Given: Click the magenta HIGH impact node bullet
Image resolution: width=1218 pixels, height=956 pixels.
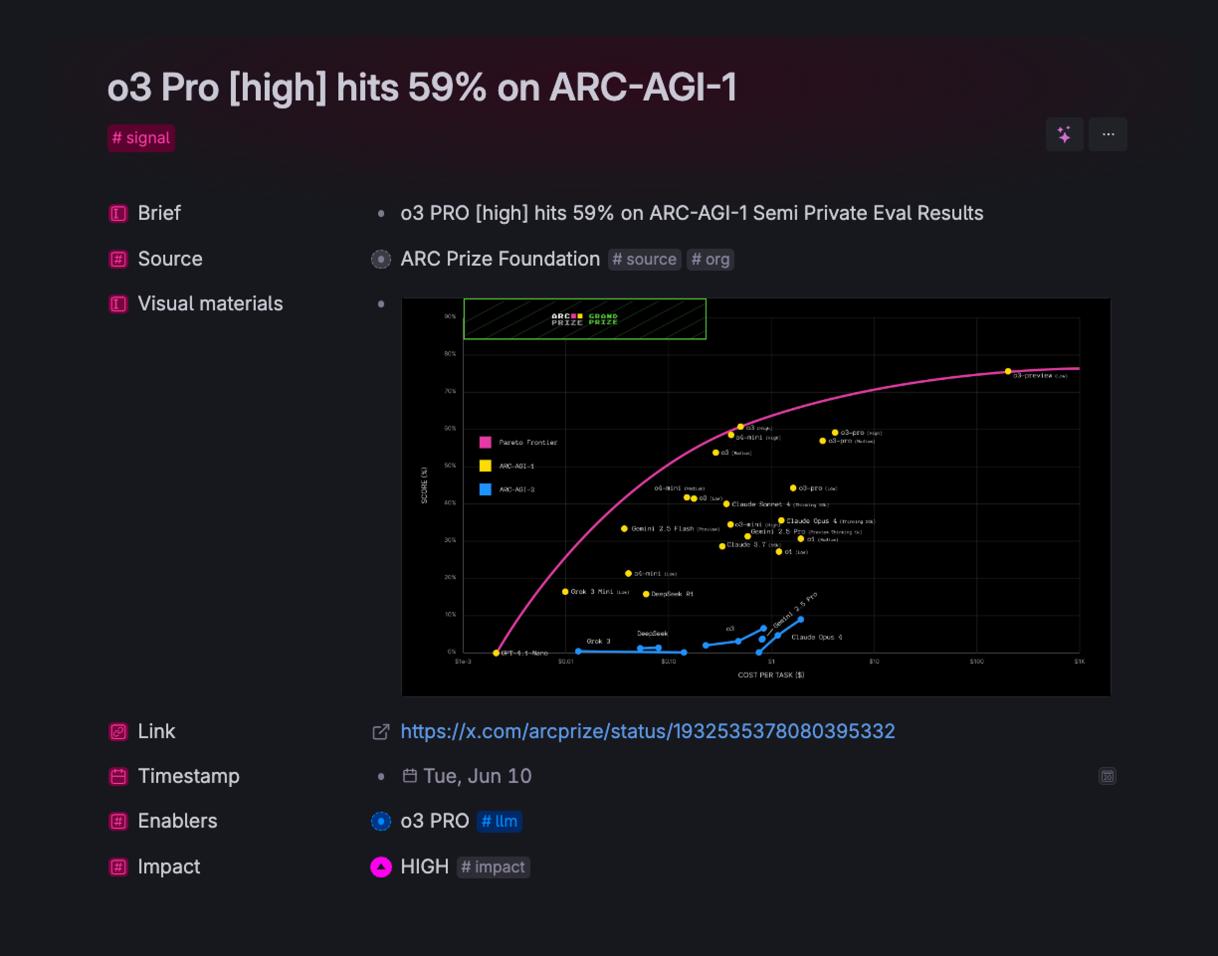Looking at the screenshot, I should [x=381, y=867].
